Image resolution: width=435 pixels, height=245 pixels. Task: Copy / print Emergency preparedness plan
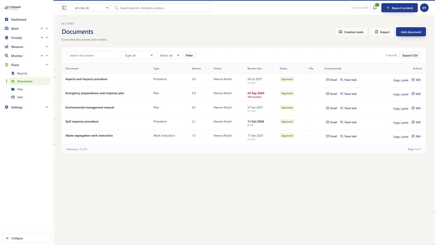[401, 94]
